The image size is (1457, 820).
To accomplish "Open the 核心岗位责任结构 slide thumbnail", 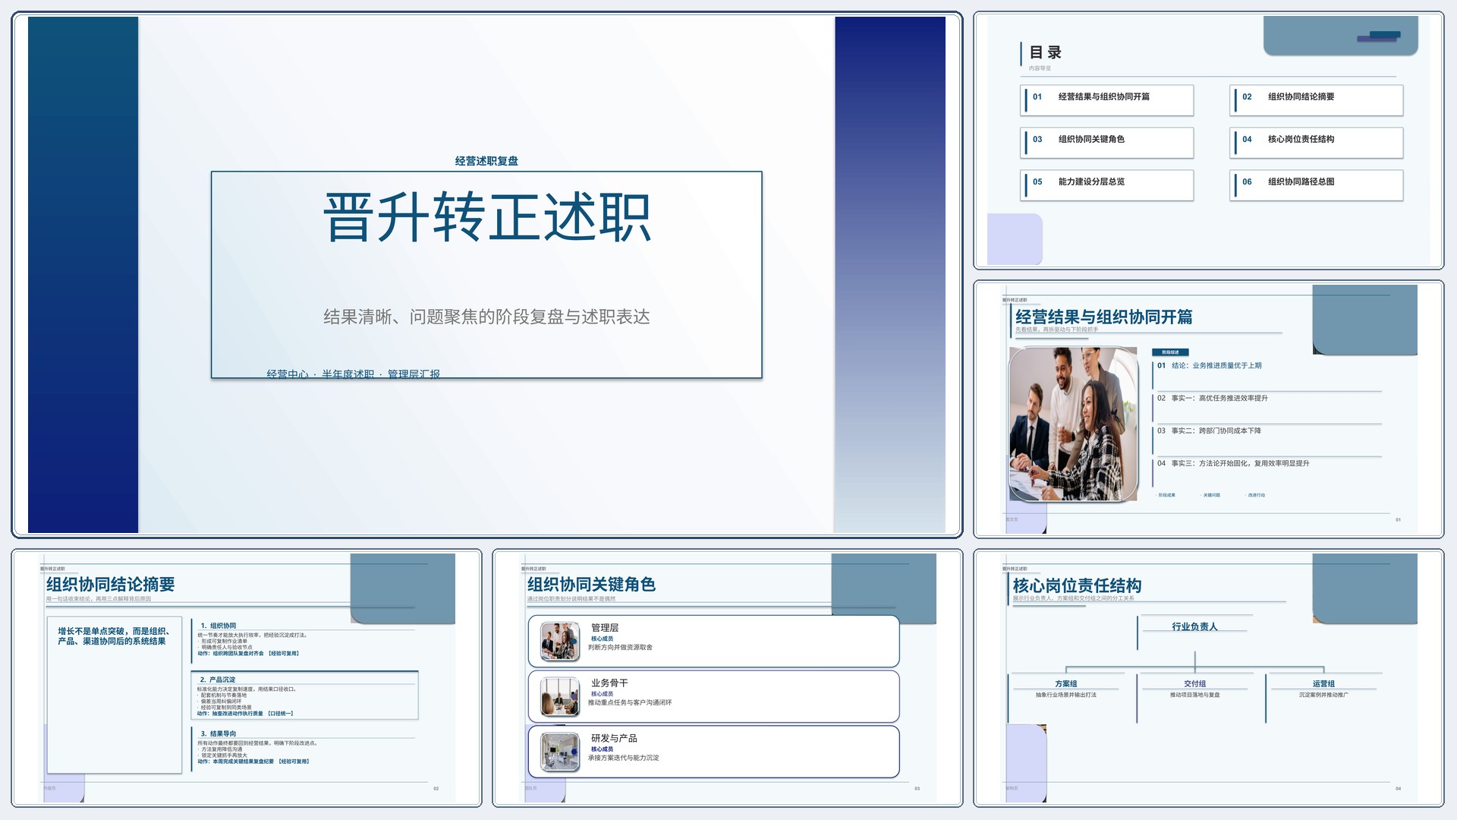I will click(1208, 678).
